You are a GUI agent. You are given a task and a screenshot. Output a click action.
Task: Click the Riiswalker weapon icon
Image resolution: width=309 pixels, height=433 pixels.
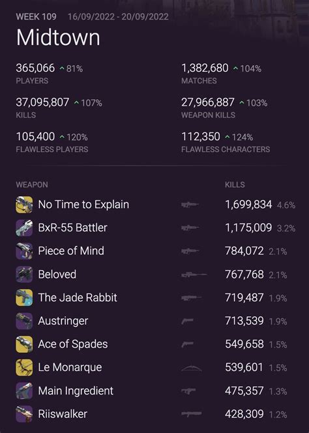[24, 414]
